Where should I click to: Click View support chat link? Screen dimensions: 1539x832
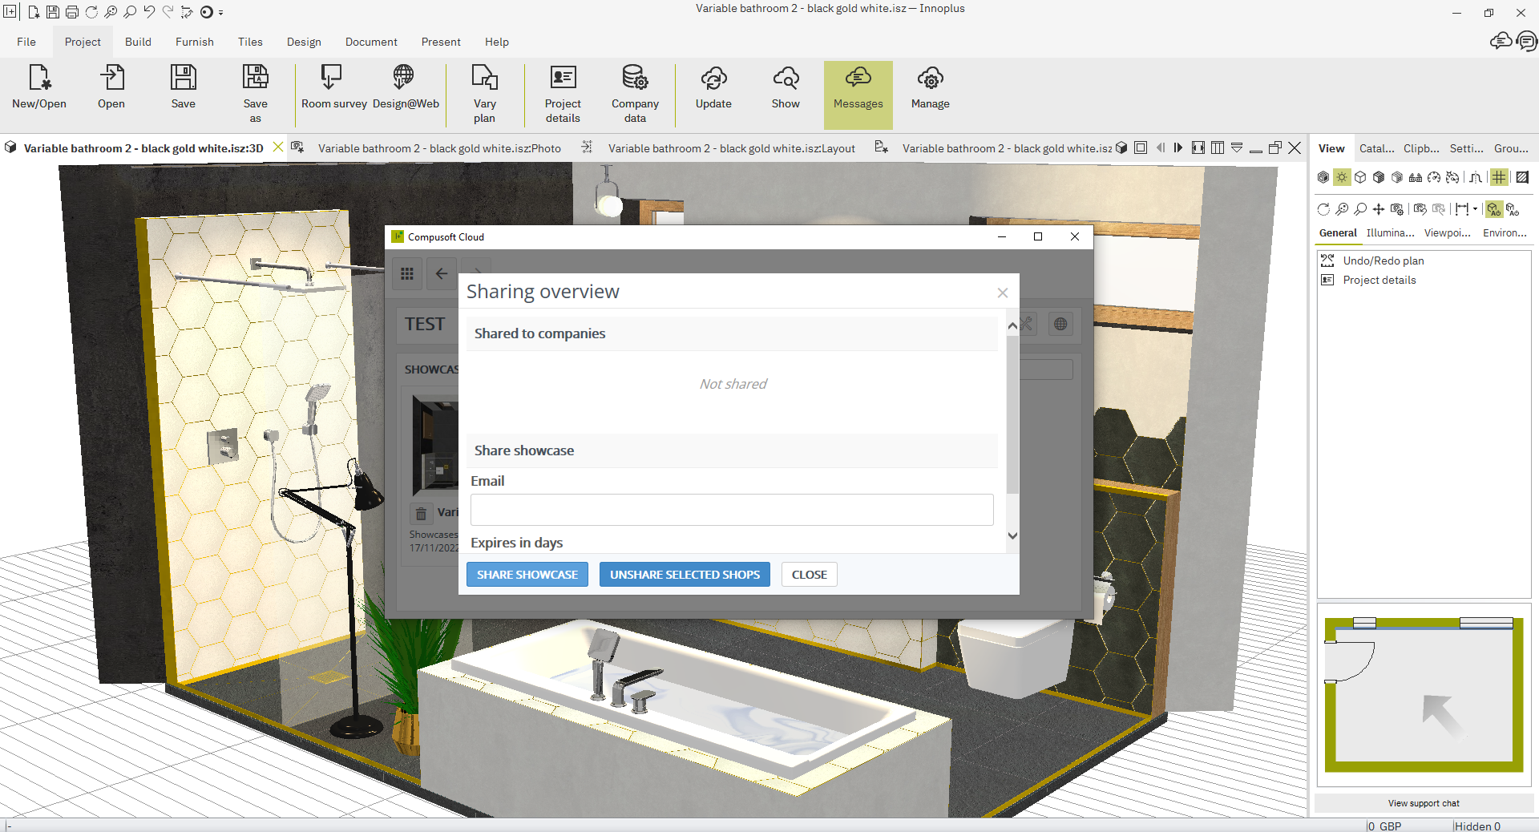click(1424, 803)
